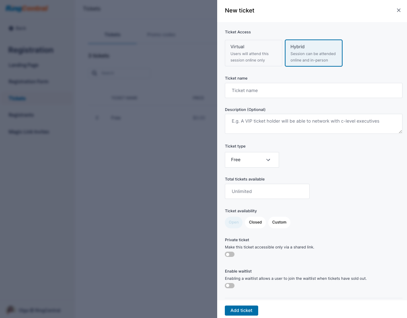This screenshot has height=318, width=407.
Task: Toggle the Private ticket switch
Action: [230, 254]
